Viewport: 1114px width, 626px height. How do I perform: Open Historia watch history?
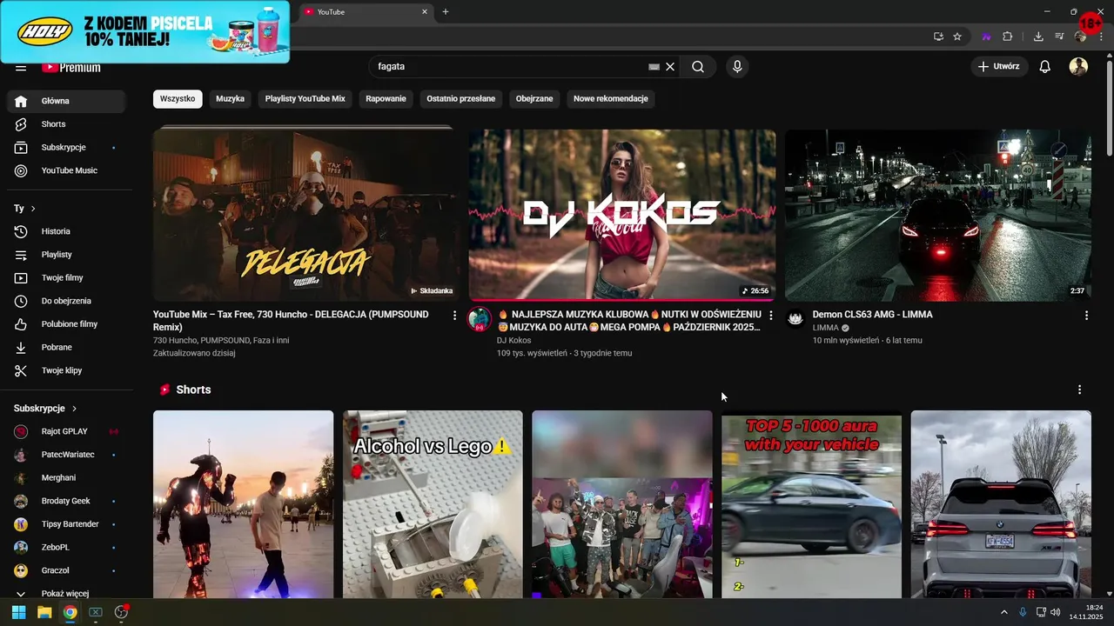pos(66,231)
